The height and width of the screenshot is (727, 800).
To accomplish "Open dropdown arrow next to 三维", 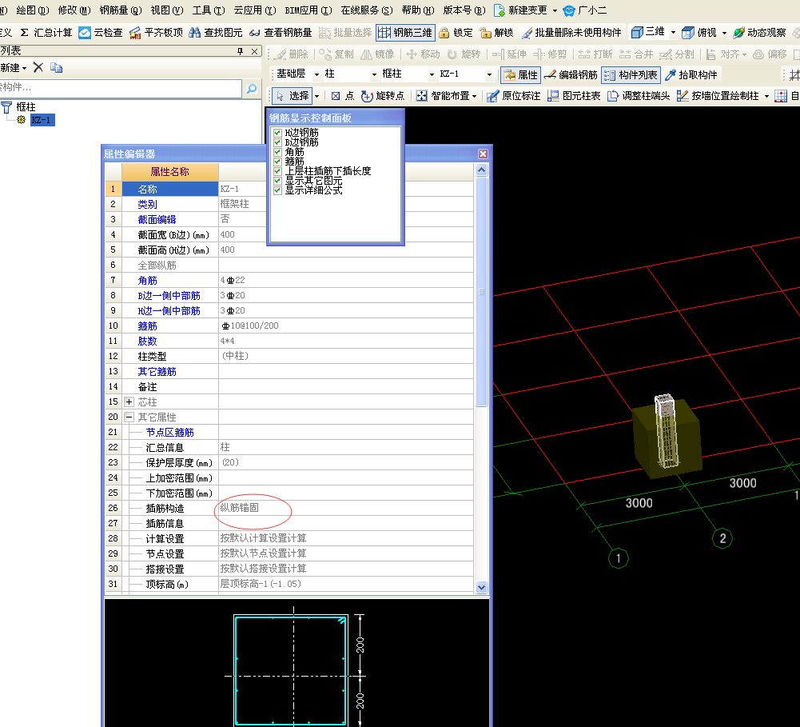I will point(673,32).
